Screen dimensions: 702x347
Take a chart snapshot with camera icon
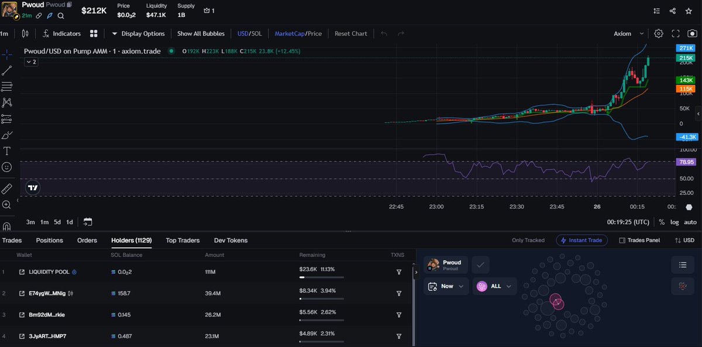693,33
